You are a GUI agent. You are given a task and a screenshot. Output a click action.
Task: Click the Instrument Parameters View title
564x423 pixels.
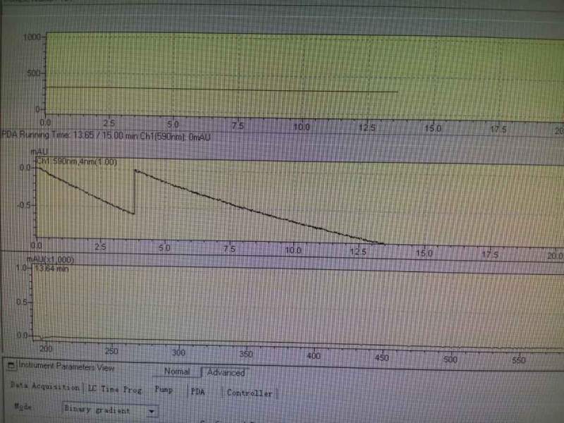click(x=66, y=366)
